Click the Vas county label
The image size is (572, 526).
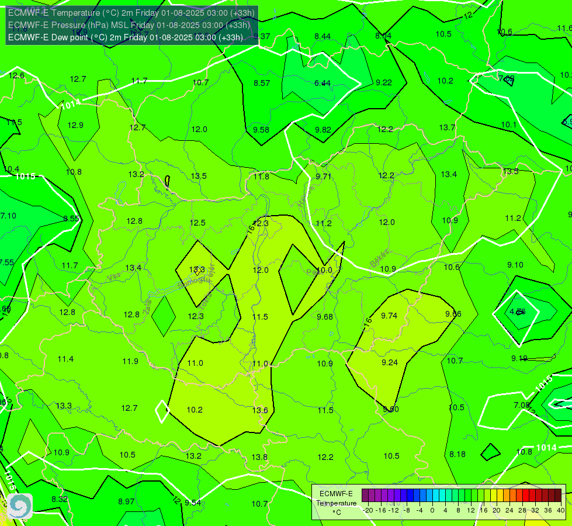114,278
